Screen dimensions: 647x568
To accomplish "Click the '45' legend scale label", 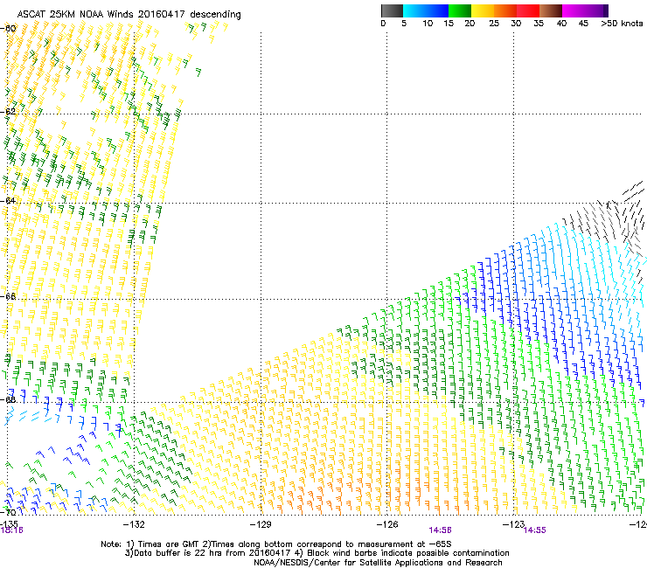I will 583,24.
